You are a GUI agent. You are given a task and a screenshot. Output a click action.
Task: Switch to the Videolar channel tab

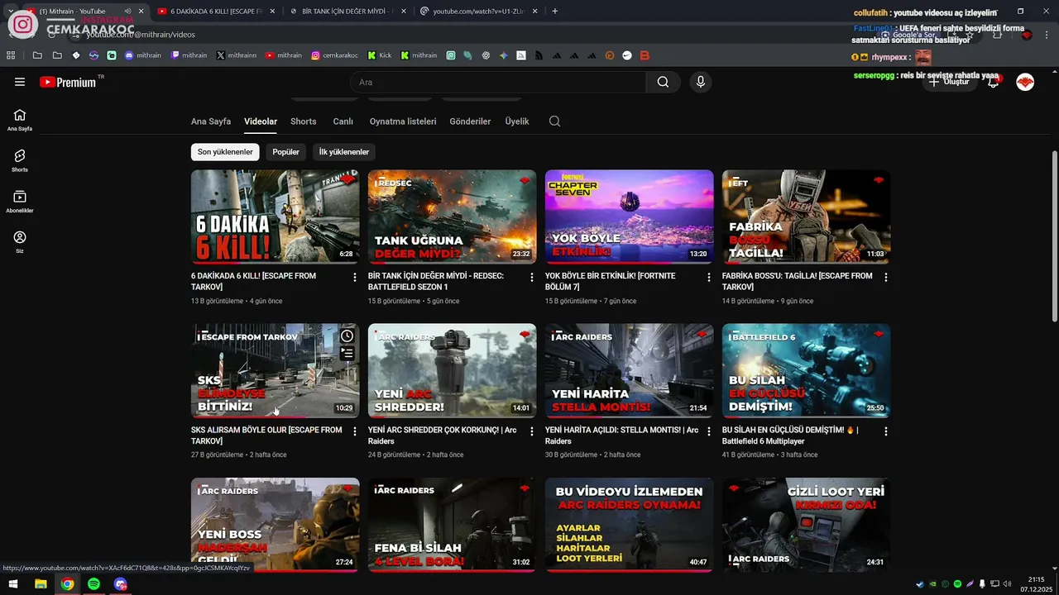pyautogui.click(x=261, y=121)
